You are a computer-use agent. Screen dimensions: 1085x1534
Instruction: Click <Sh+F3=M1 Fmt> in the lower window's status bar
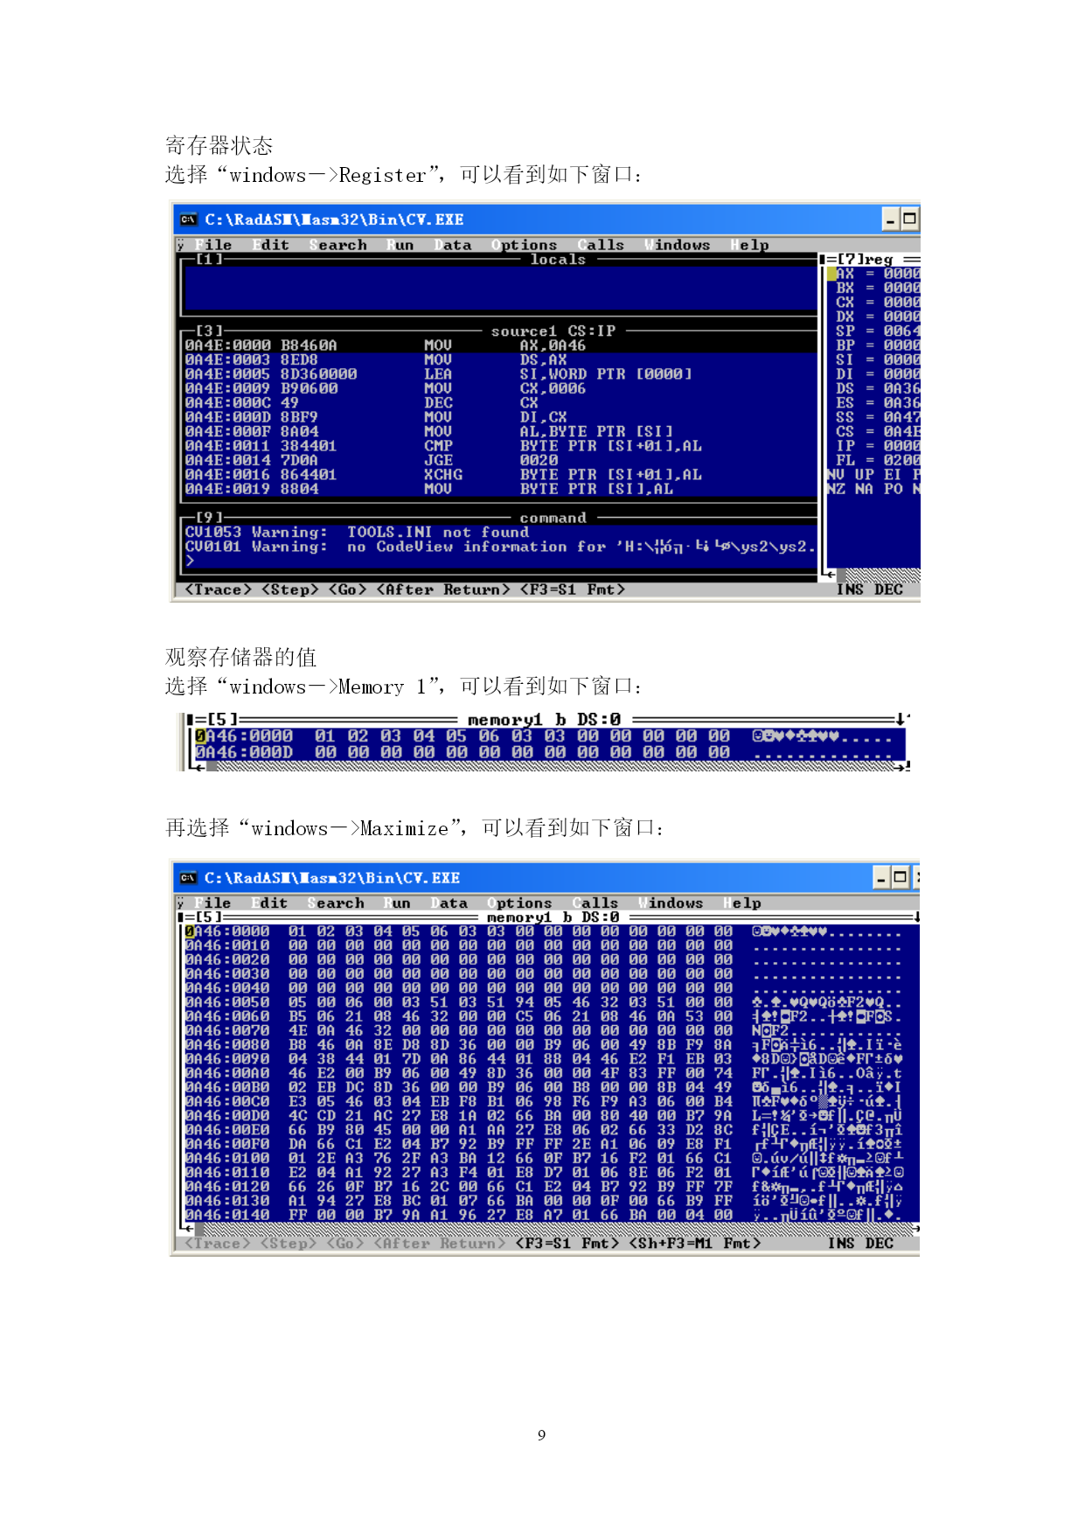pos(695,1243)
